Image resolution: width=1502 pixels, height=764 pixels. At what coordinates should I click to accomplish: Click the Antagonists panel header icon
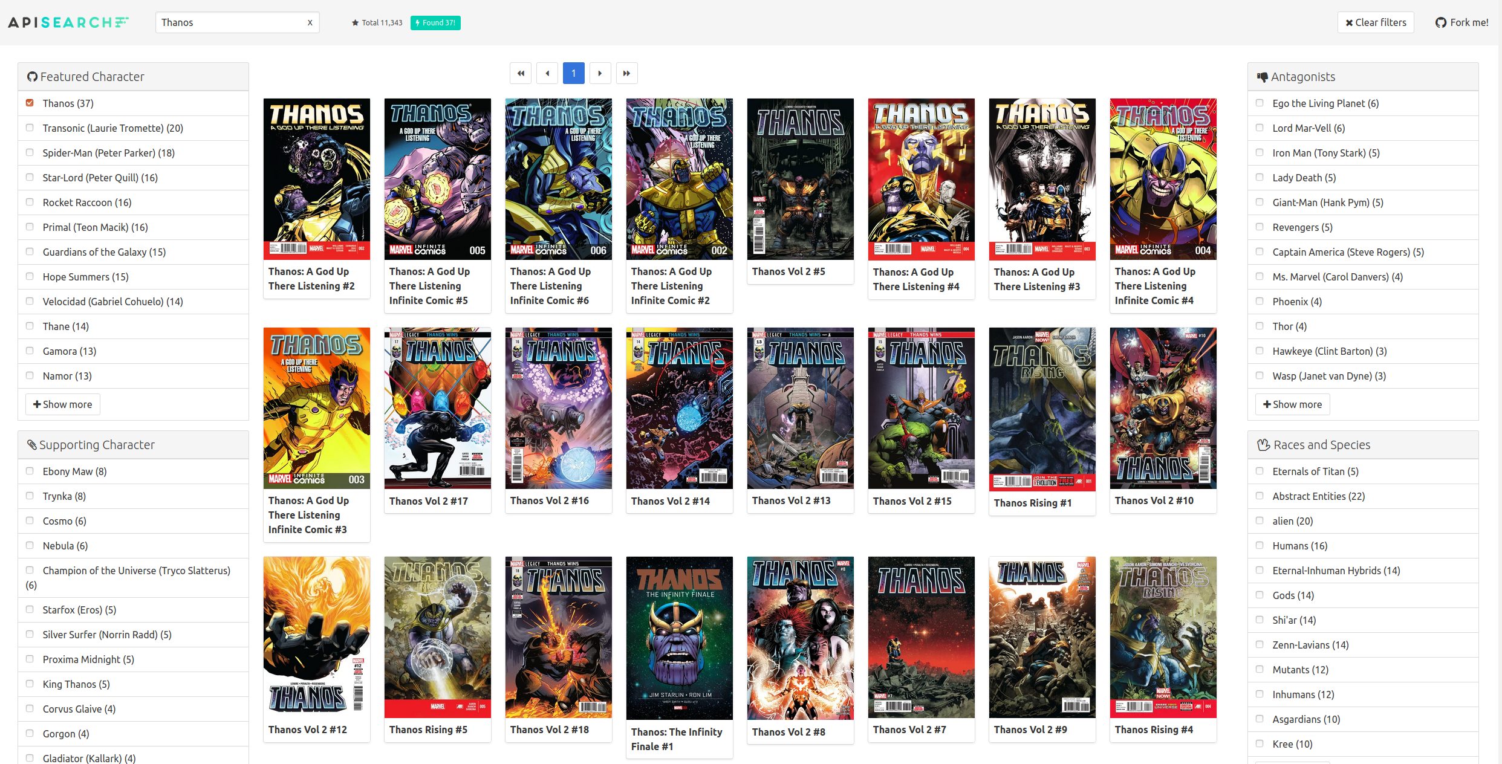tap(1262, 77)
